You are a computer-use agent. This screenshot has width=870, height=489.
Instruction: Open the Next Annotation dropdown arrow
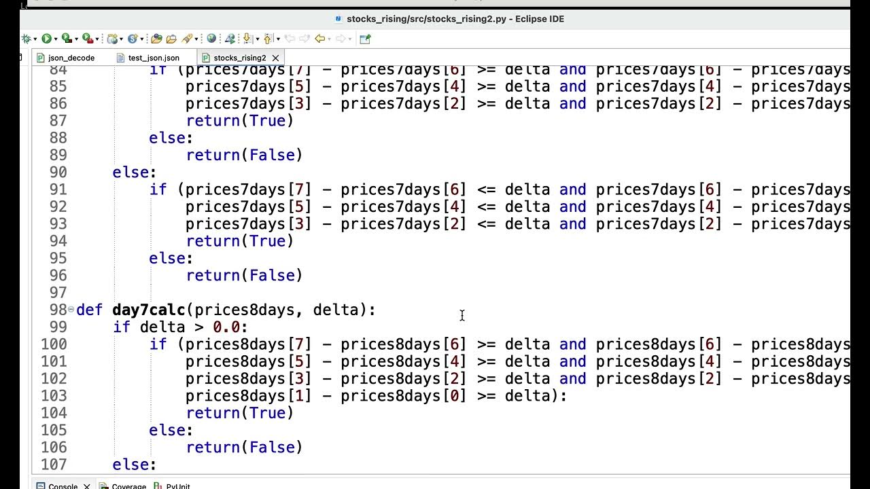[258, 39]
